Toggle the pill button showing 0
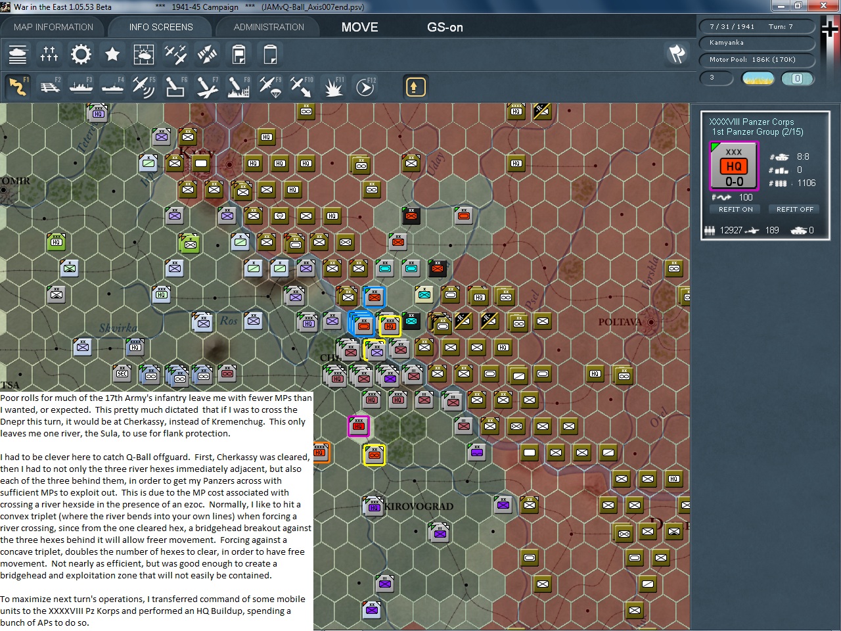841x631 pixels. tap(798, 78)
